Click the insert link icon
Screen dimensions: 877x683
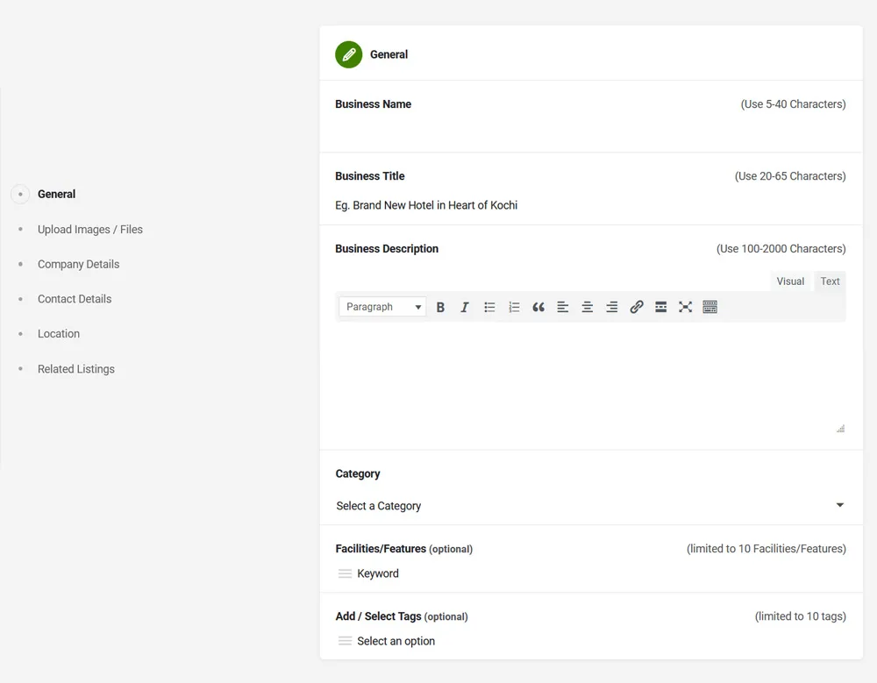tap(637, 307)
